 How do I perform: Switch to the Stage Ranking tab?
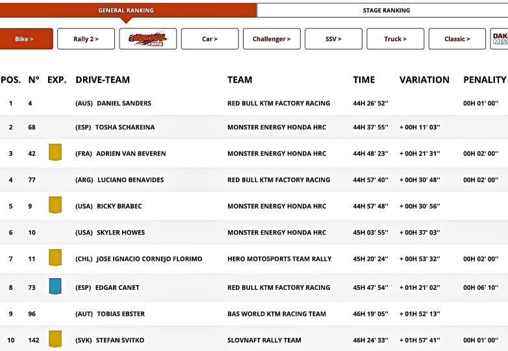(386, 10)
